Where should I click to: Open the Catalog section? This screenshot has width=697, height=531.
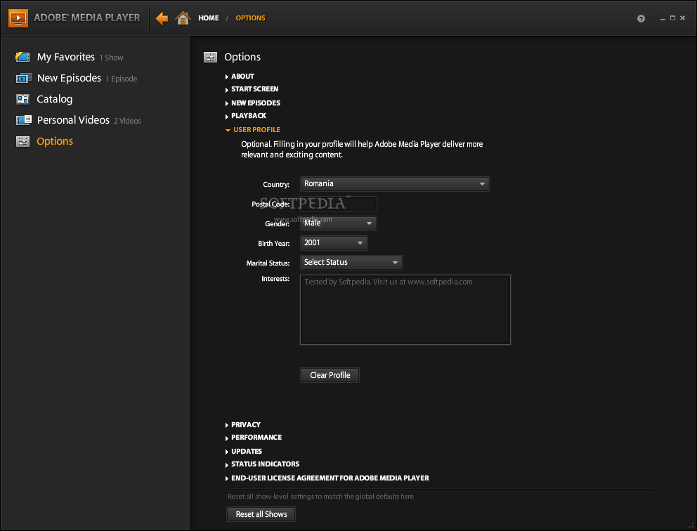[54, 99]
